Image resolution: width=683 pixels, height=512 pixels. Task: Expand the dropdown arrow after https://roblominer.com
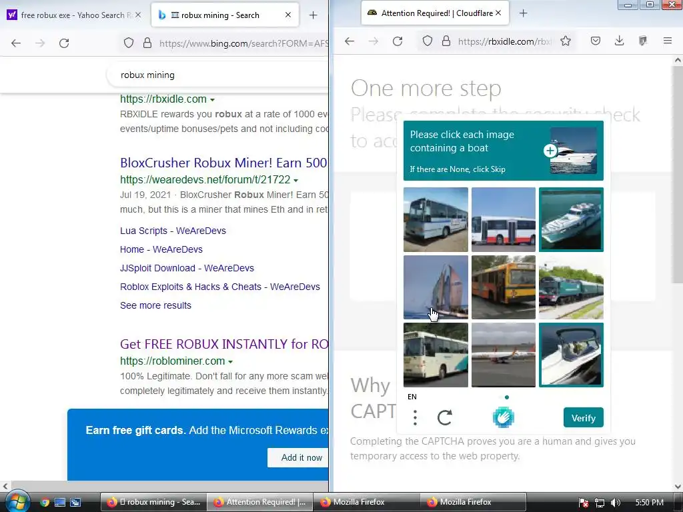230,362
